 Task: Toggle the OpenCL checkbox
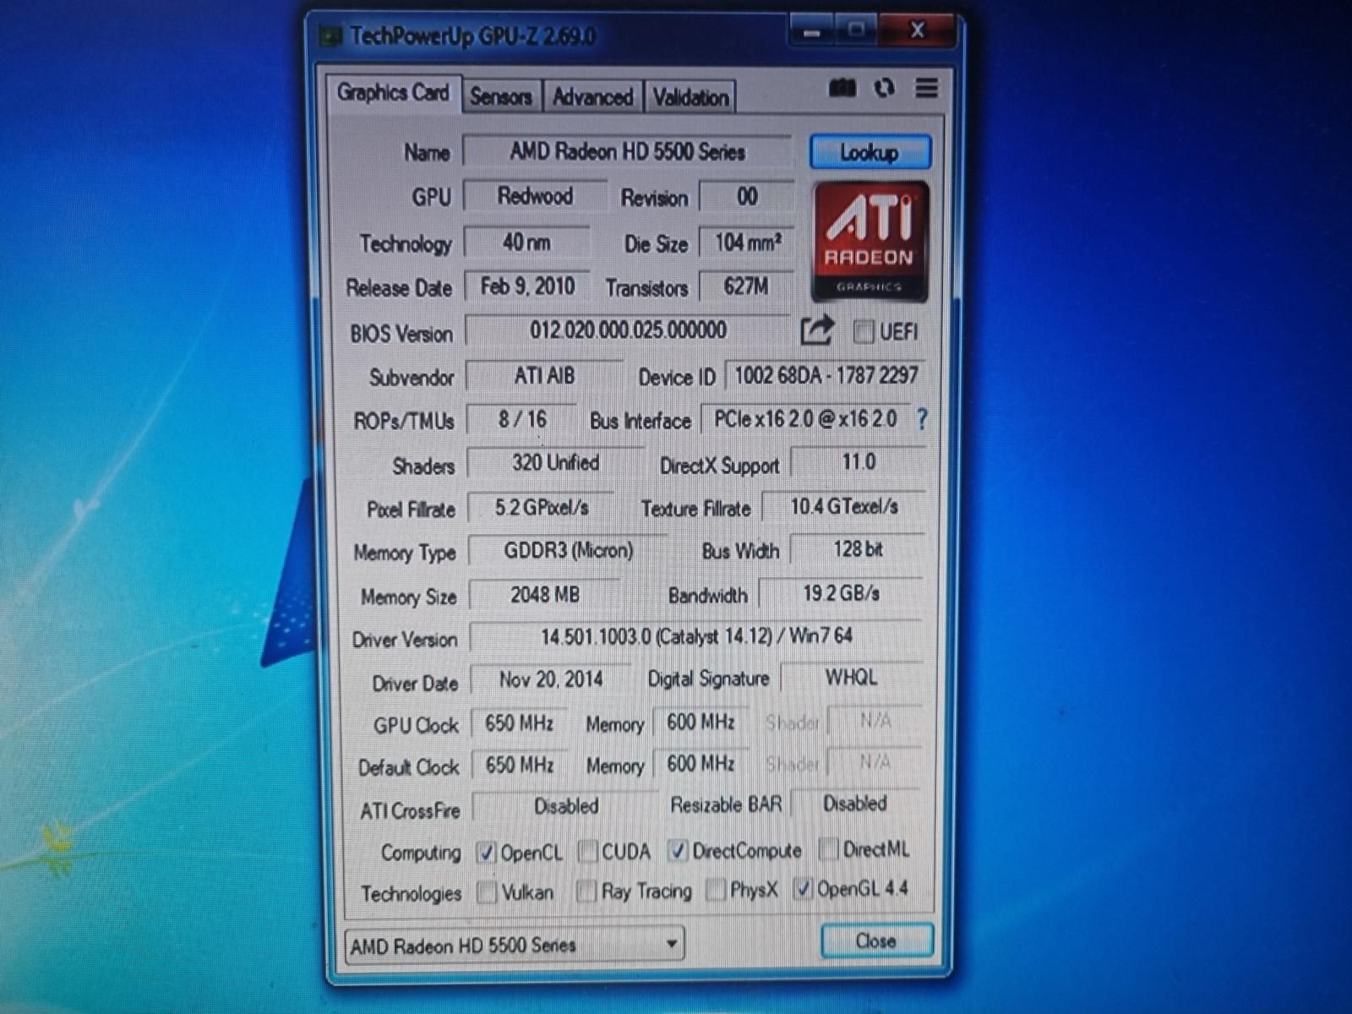(x=485, y=853)
